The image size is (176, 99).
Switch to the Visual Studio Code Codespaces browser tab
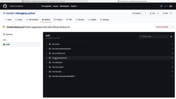point(44,1)
